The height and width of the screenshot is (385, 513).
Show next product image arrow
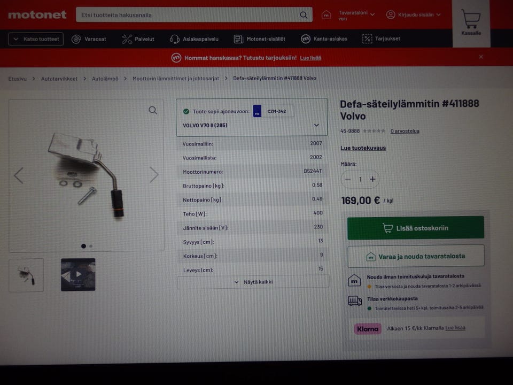tap(154, 174)
